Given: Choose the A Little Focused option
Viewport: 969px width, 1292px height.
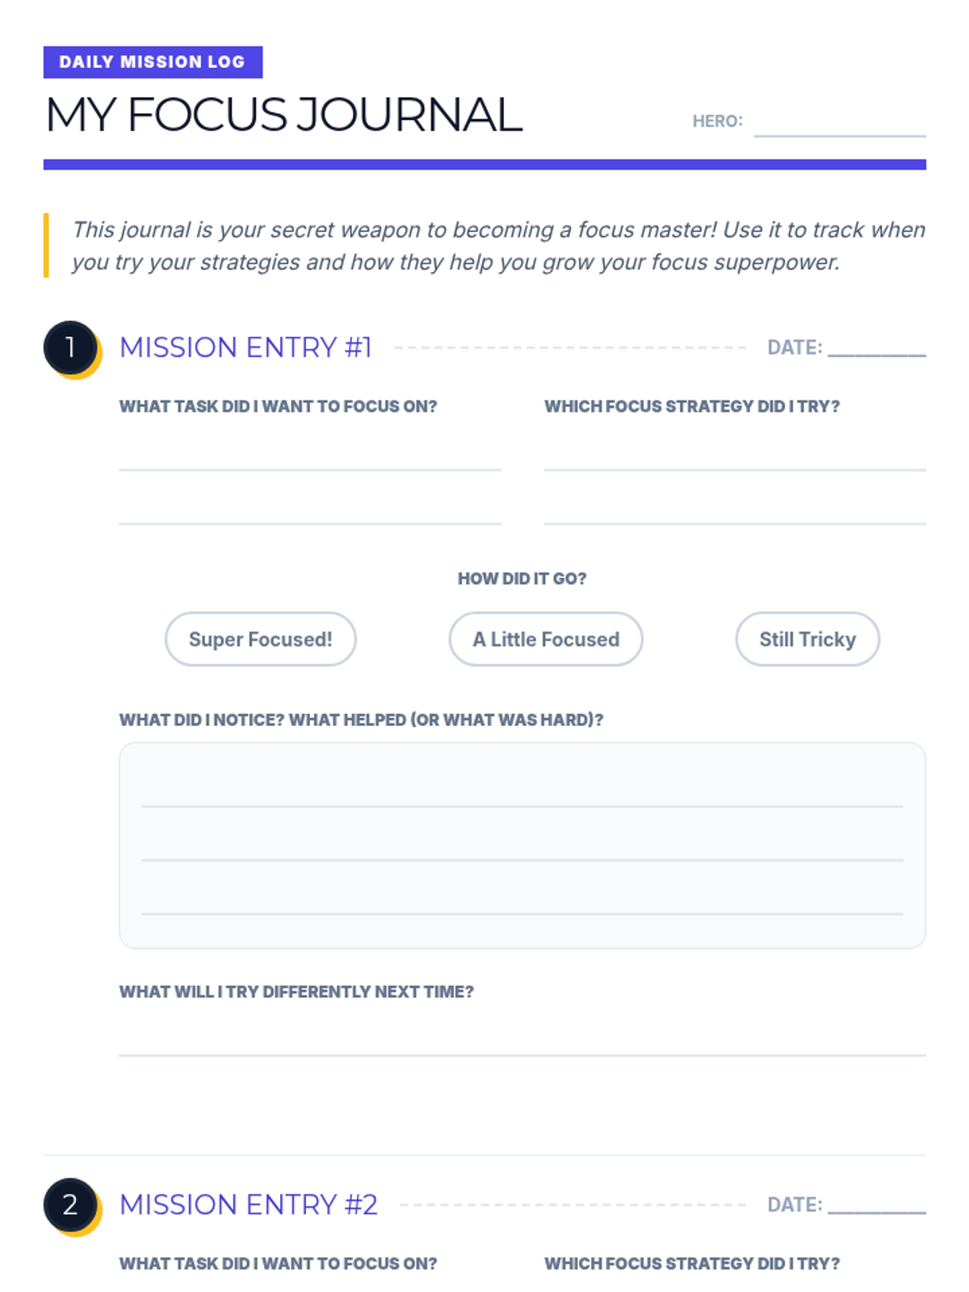Looking at the screenshot, I should coord(546,639).
